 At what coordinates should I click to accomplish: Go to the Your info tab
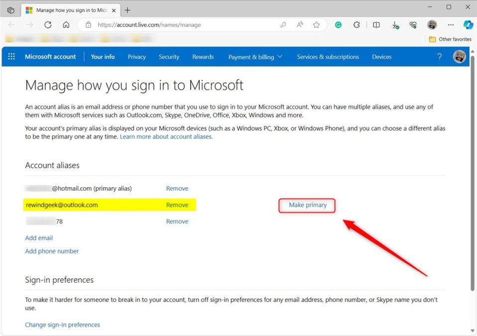tap(103, 57)
